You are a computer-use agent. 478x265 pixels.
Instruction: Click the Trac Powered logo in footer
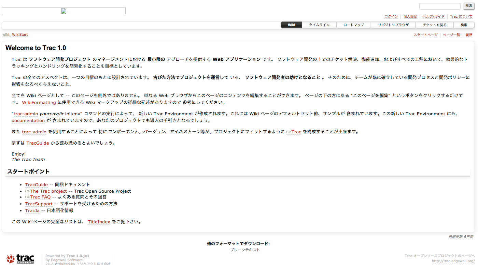[x=20, y=259]
